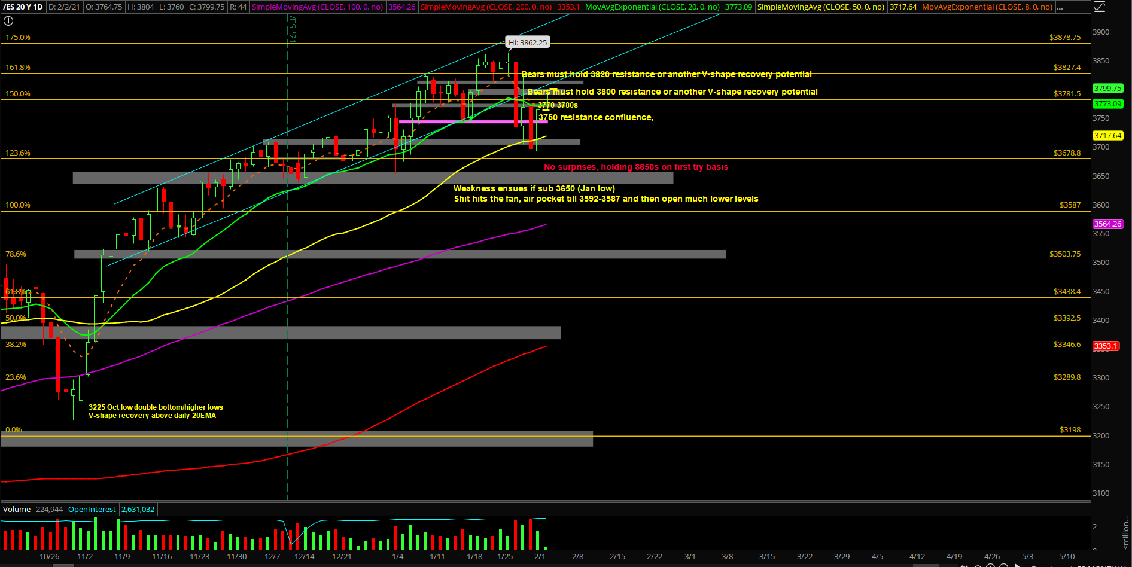
Task: Click the 3564.26 SMA 100 header value
Action: [x=401, y=7]
